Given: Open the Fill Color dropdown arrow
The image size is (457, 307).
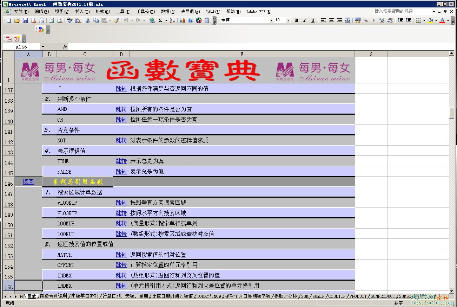Looking at the screenshot, I should pos(436,20).
